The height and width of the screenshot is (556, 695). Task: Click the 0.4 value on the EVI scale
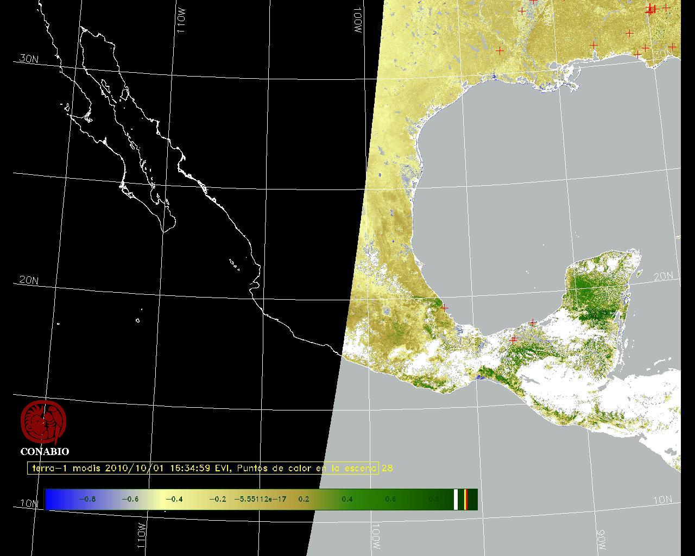[x=346, y=499]
